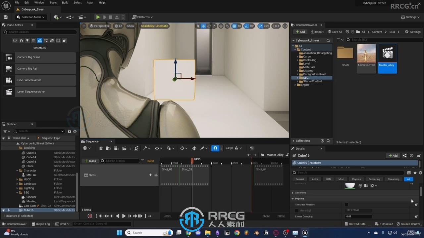Toggle the Simulate Physics checkbox
The image size is (424, 238).
click(346, 205)
